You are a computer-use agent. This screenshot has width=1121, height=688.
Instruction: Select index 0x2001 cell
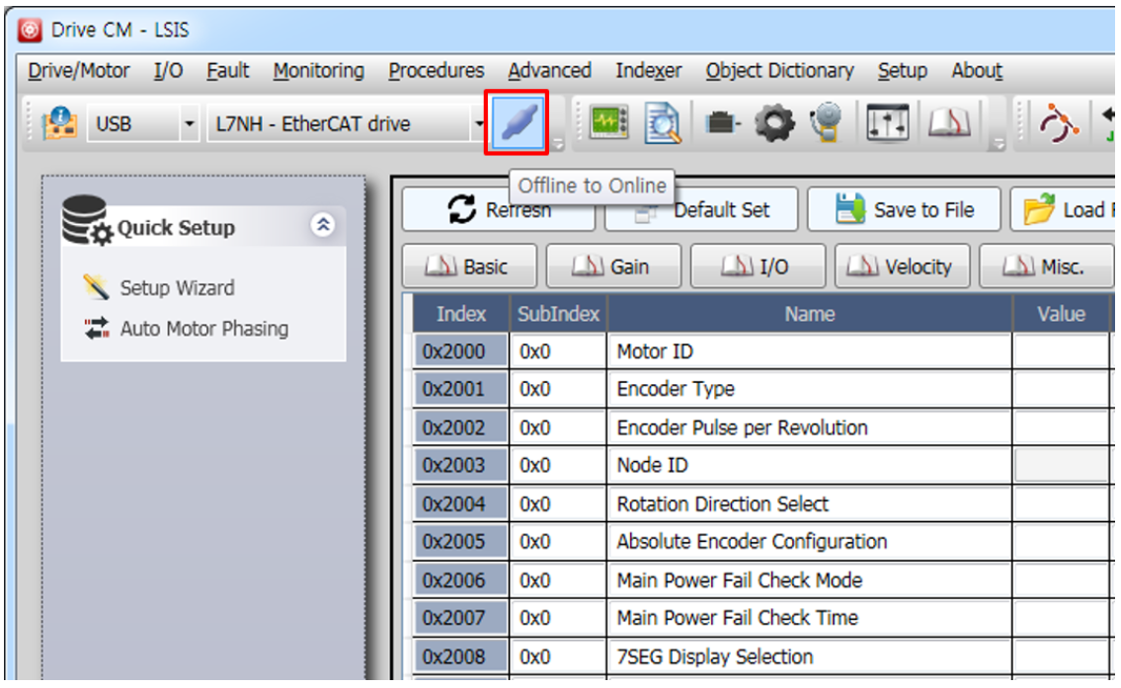pos(461,389)
